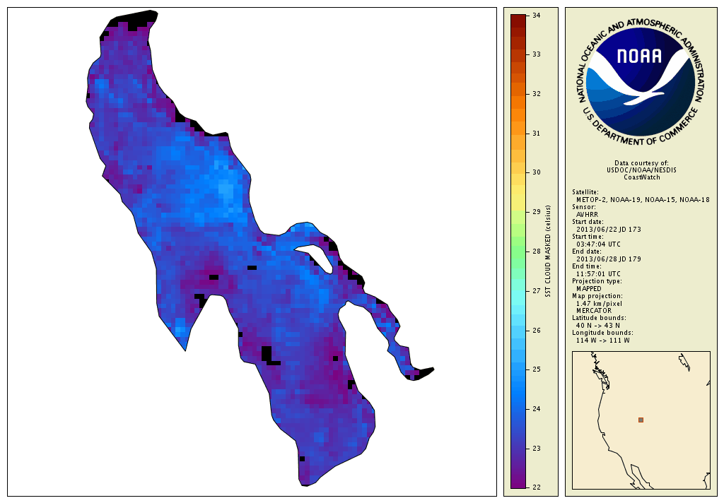Viewport: 724px width, 503px height.
Task: Select the longitude range "114 W -> 111 W"
Action: (x=603, y=341)
